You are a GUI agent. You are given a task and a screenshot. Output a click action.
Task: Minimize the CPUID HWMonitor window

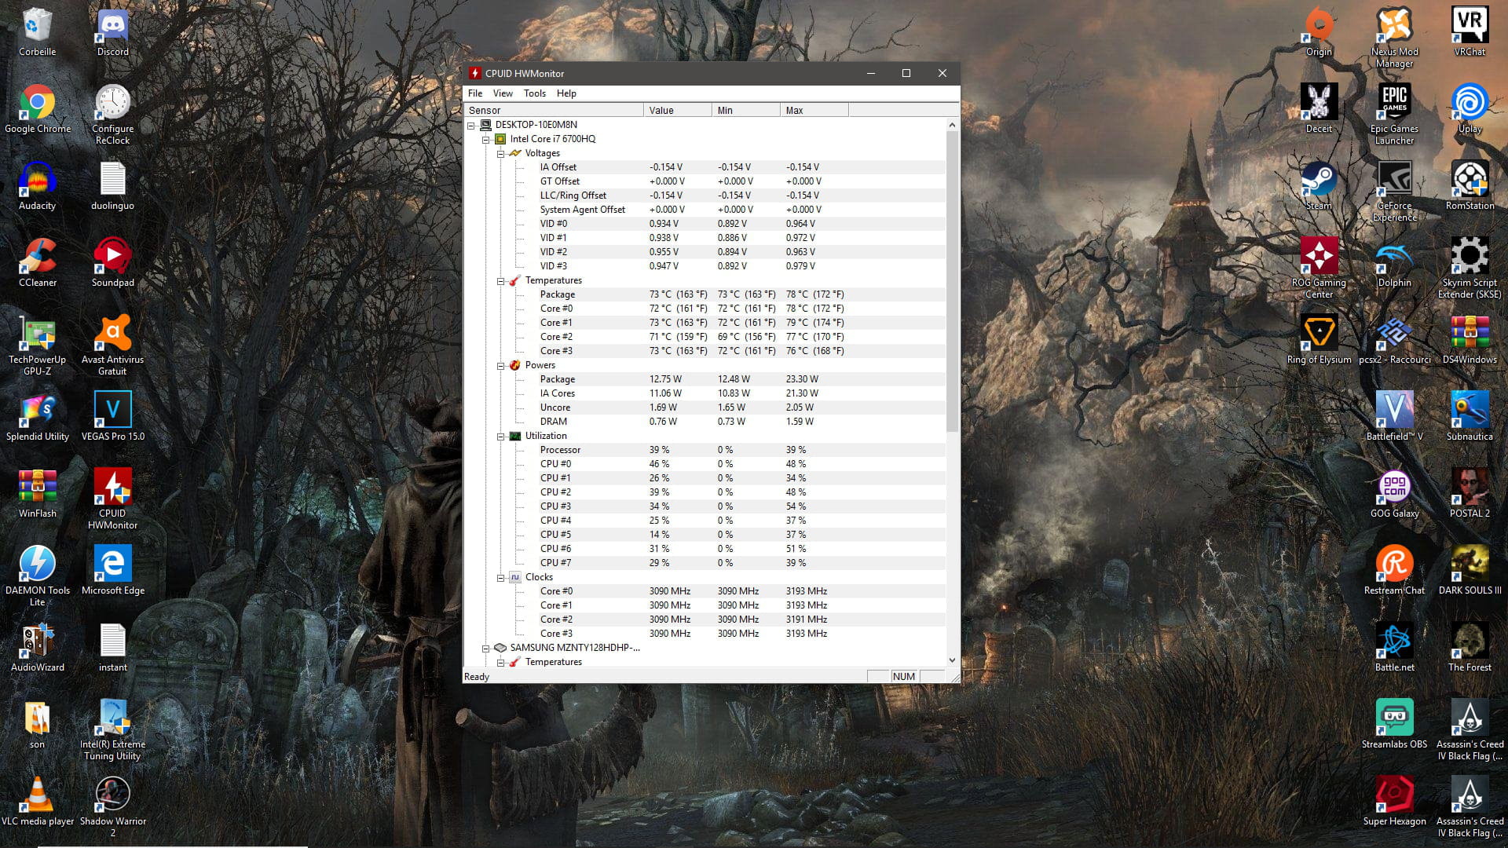pos(870,73)
